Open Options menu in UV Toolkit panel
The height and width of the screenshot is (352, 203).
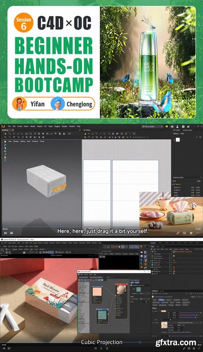176,134
